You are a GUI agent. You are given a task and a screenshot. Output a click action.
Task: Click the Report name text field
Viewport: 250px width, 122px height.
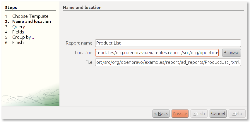pyautogui.click(x=168, y=43)
